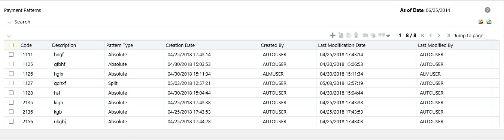Sort by Description column header

point(64,45)
